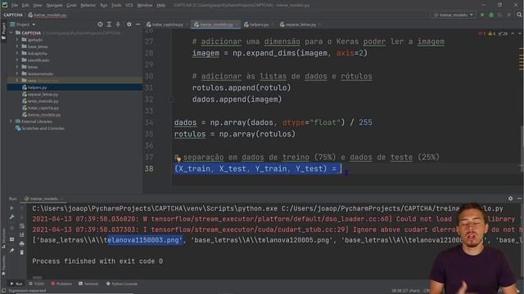Open Run panel settings gear
524x294 pixels.
coord(510,198)
